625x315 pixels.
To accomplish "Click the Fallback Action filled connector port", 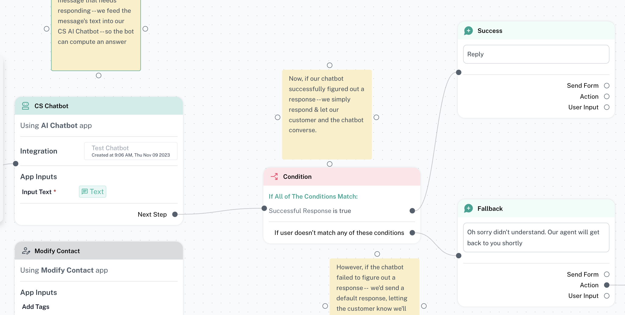I will [606, 285].
